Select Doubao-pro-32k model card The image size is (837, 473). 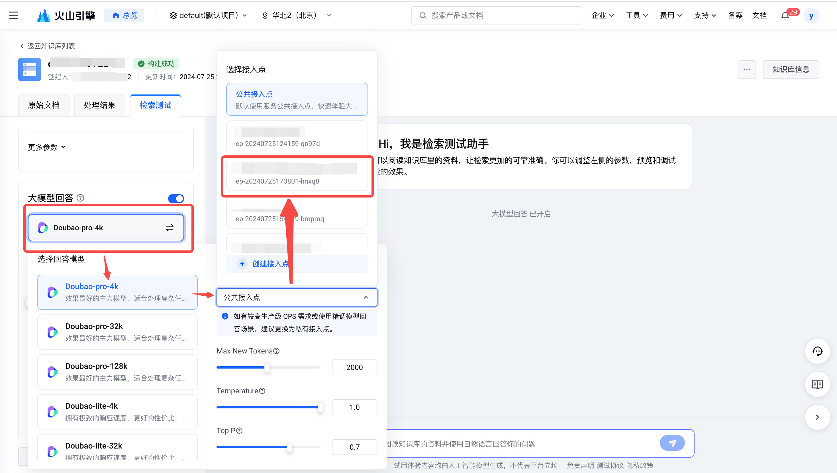tap(117, 332)
